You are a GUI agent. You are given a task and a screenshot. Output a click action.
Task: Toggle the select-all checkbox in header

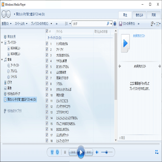point(47,31)
